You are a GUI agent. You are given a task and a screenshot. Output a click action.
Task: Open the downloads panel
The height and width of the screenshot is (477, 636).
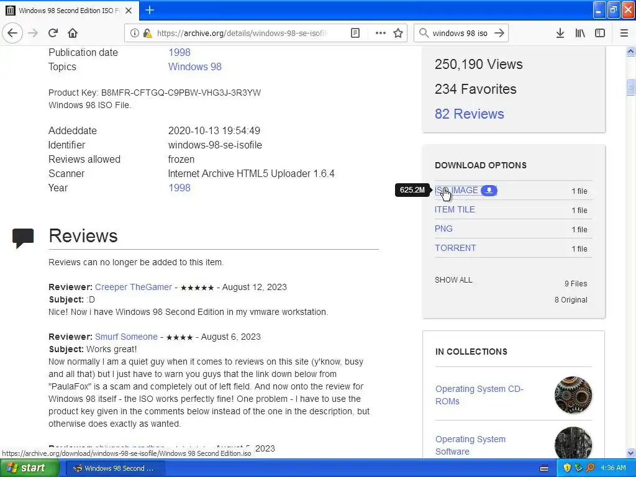560,33
